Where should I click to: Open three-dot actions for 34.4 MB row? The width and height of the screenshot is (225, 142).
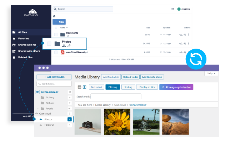click(189, 43)
